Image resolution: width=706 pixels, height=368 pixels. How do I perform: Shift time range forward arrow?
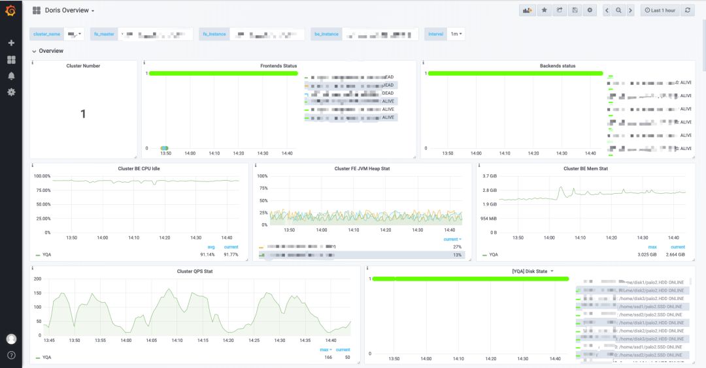(630, 10)
